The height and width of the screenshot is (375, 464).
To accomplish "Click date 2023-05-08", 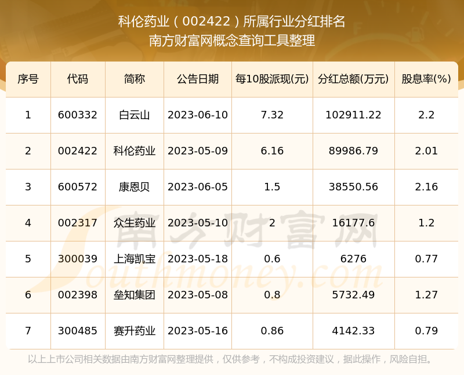I will coord(198,295).
